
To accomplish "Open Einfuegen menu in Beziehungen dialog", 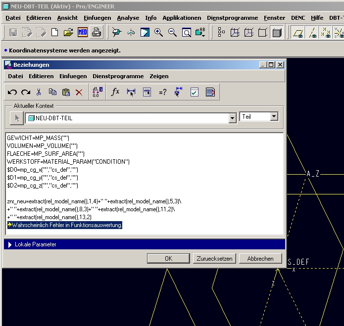I will pyautogui.click(x=73, y=76).
